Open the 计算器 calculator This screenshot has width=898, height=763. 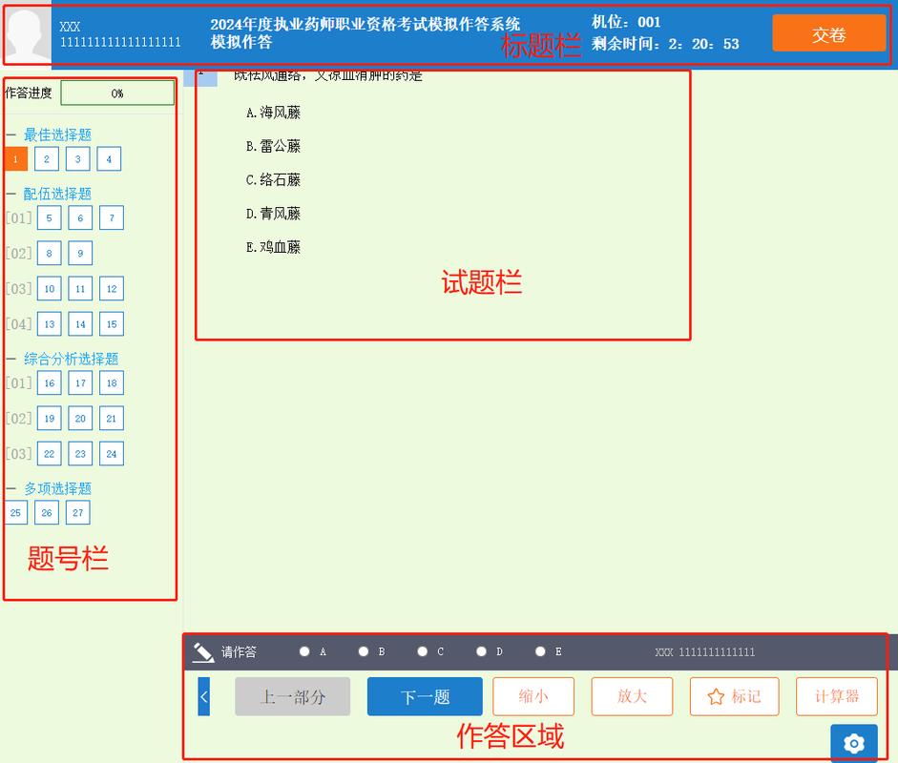coord(837,696)
